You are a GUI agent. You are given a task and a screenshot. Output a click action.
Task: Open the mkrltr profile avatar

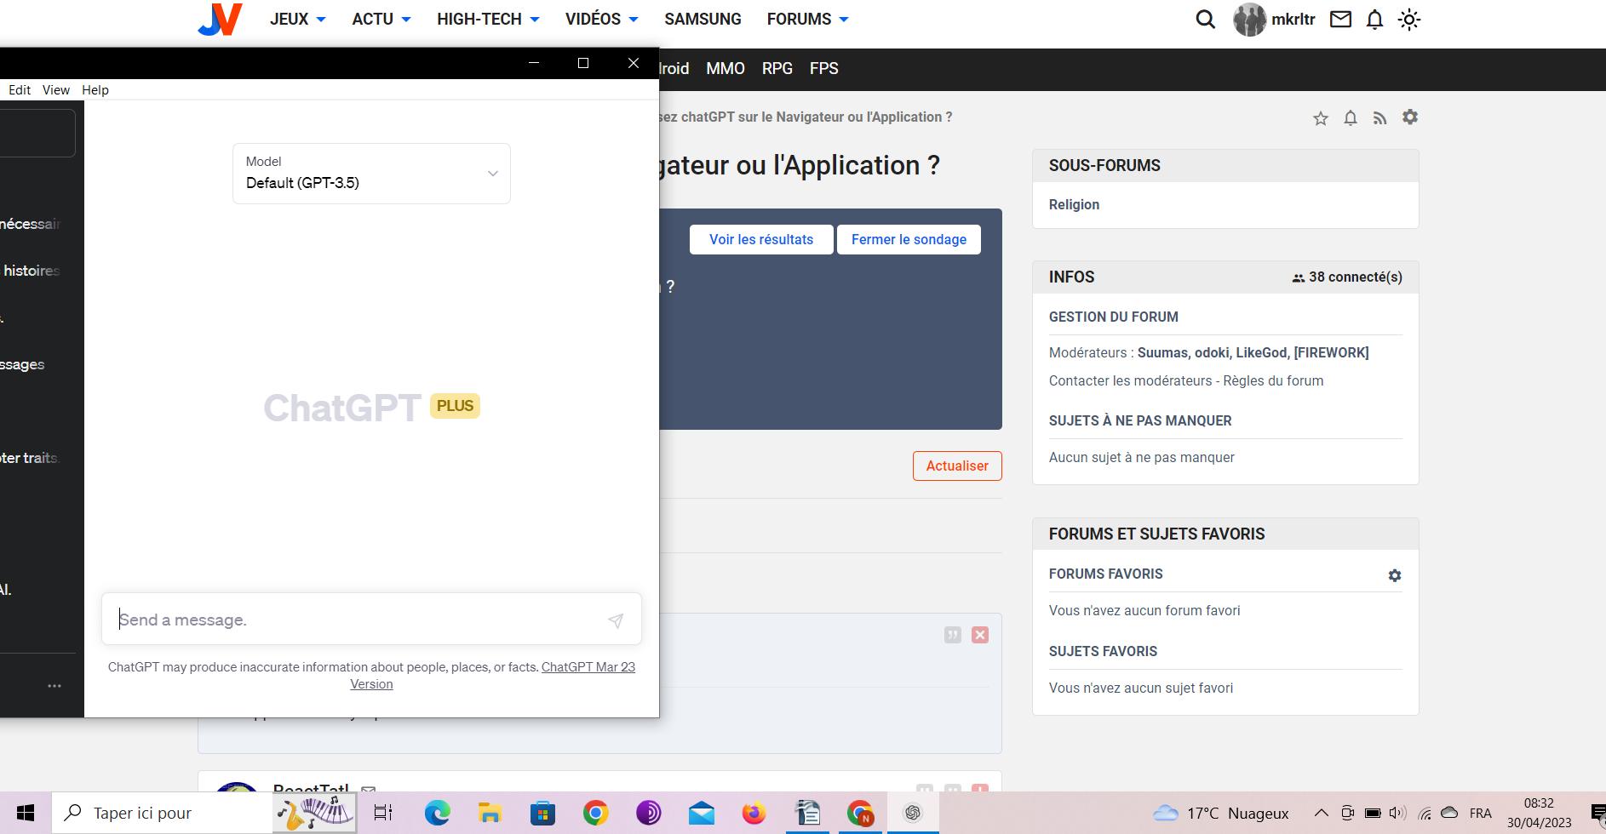(1249, 19)
